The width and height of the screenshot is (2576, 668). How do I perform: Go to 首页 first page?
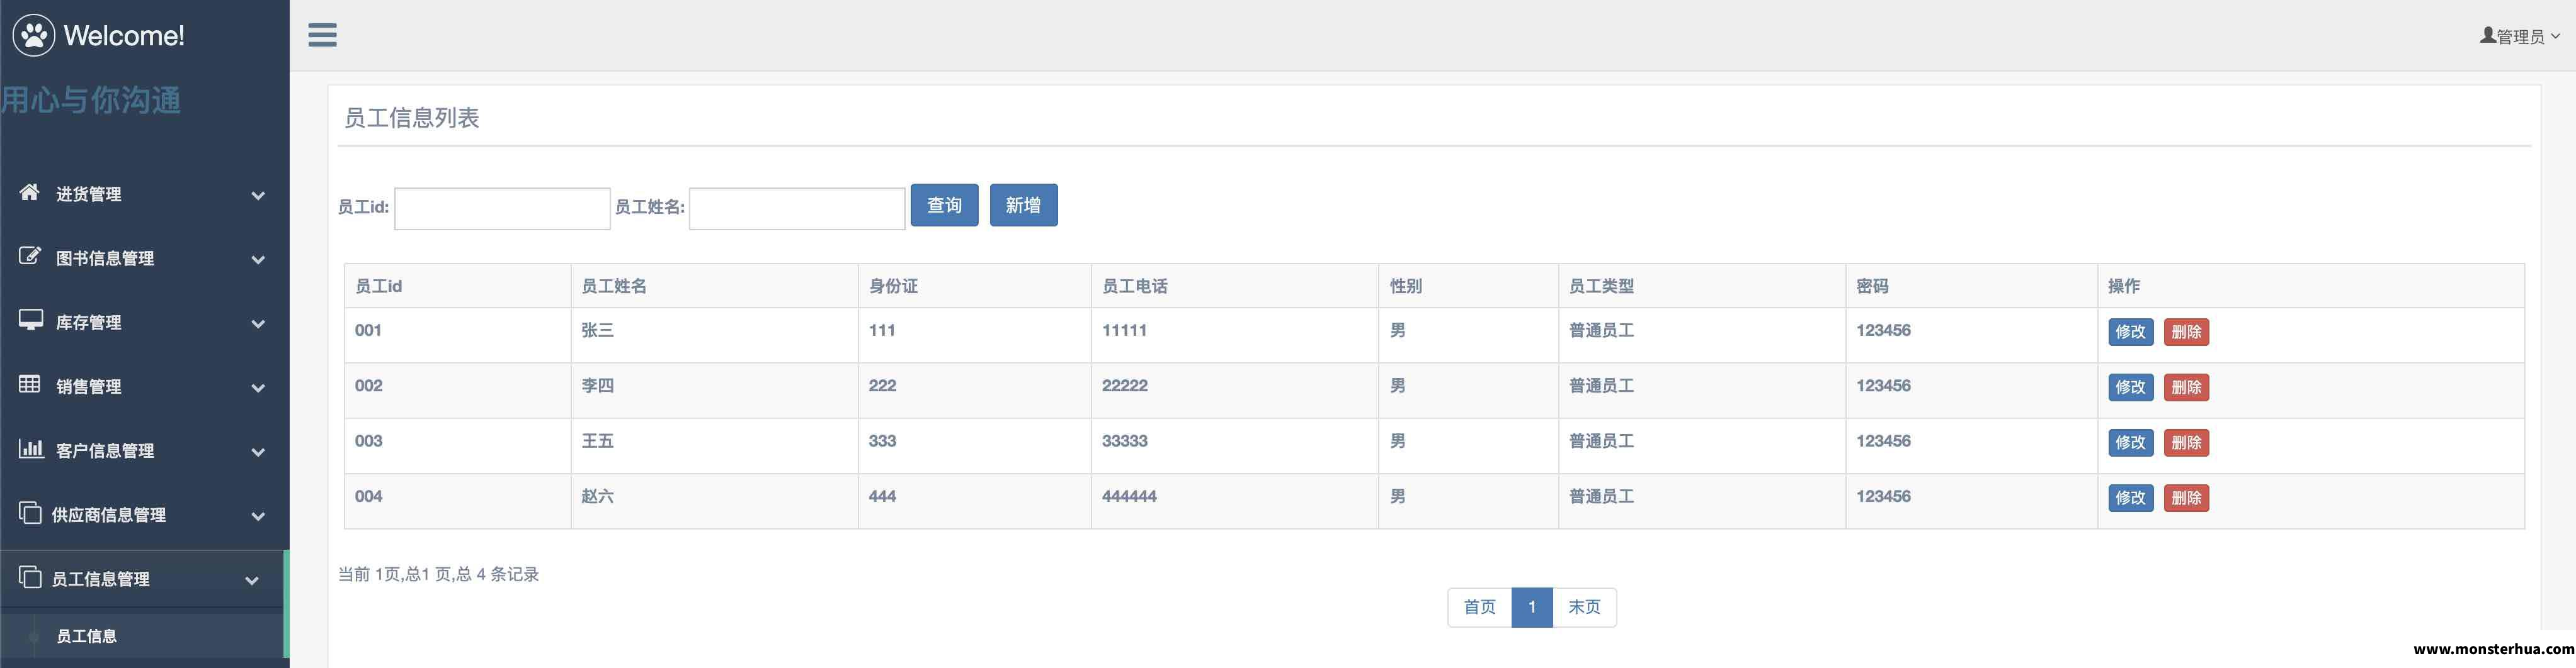tap(1479, 607)
